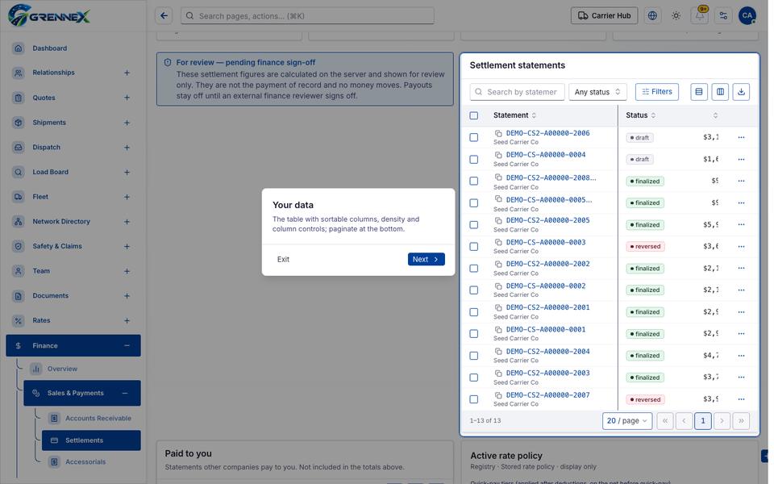
Task: Check the row DEMO-CS2-A00000-2006
Action: coord(474,137)
